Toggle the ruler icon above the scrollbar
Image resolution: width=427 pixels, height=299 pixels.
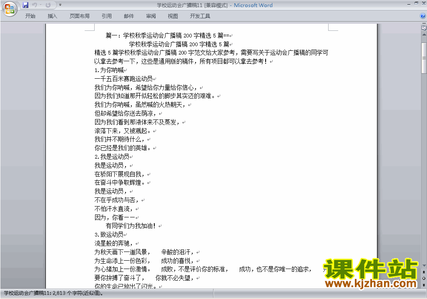[424, 27]
